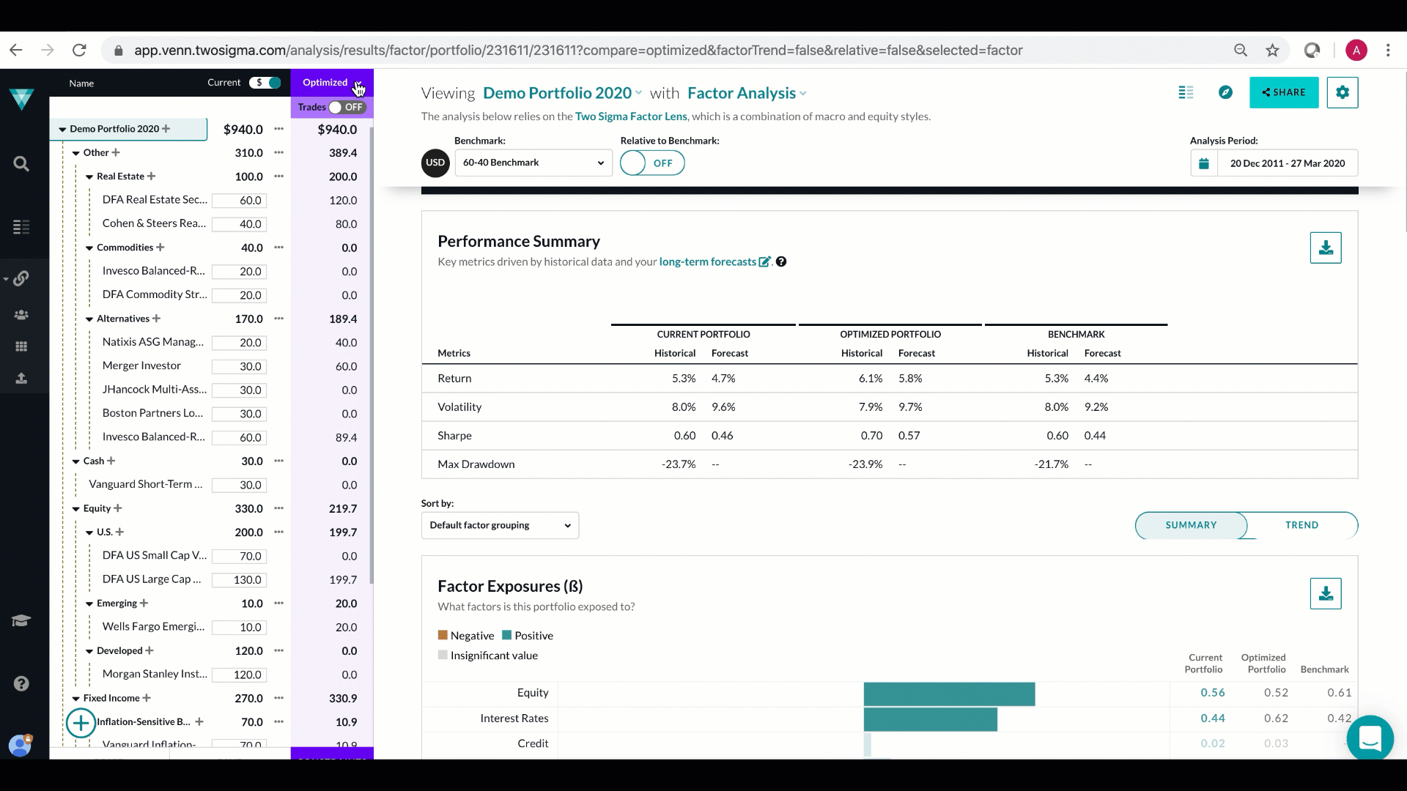
Task: Open the long-term forecasts link
Action: pyautogui.click(x=707, y=261)
